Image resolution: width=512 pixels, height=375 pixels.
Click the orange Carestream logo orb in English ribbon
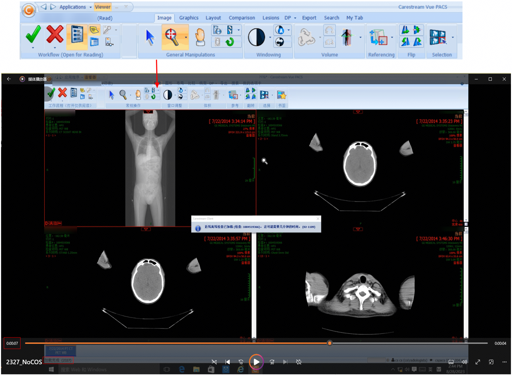(x=29, y=10)
